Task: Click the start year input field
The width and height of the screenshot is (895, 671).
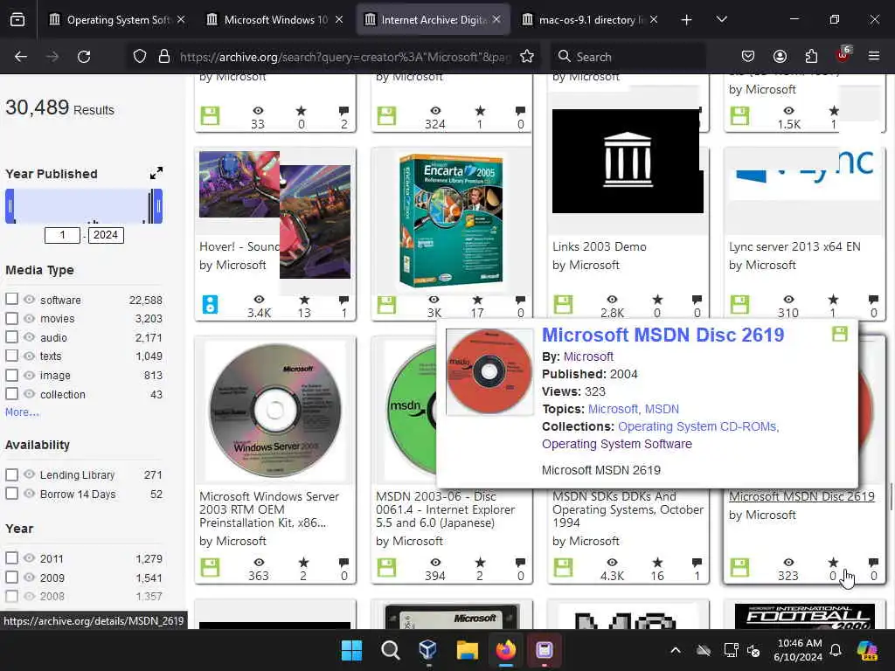Action: point(62,235)
